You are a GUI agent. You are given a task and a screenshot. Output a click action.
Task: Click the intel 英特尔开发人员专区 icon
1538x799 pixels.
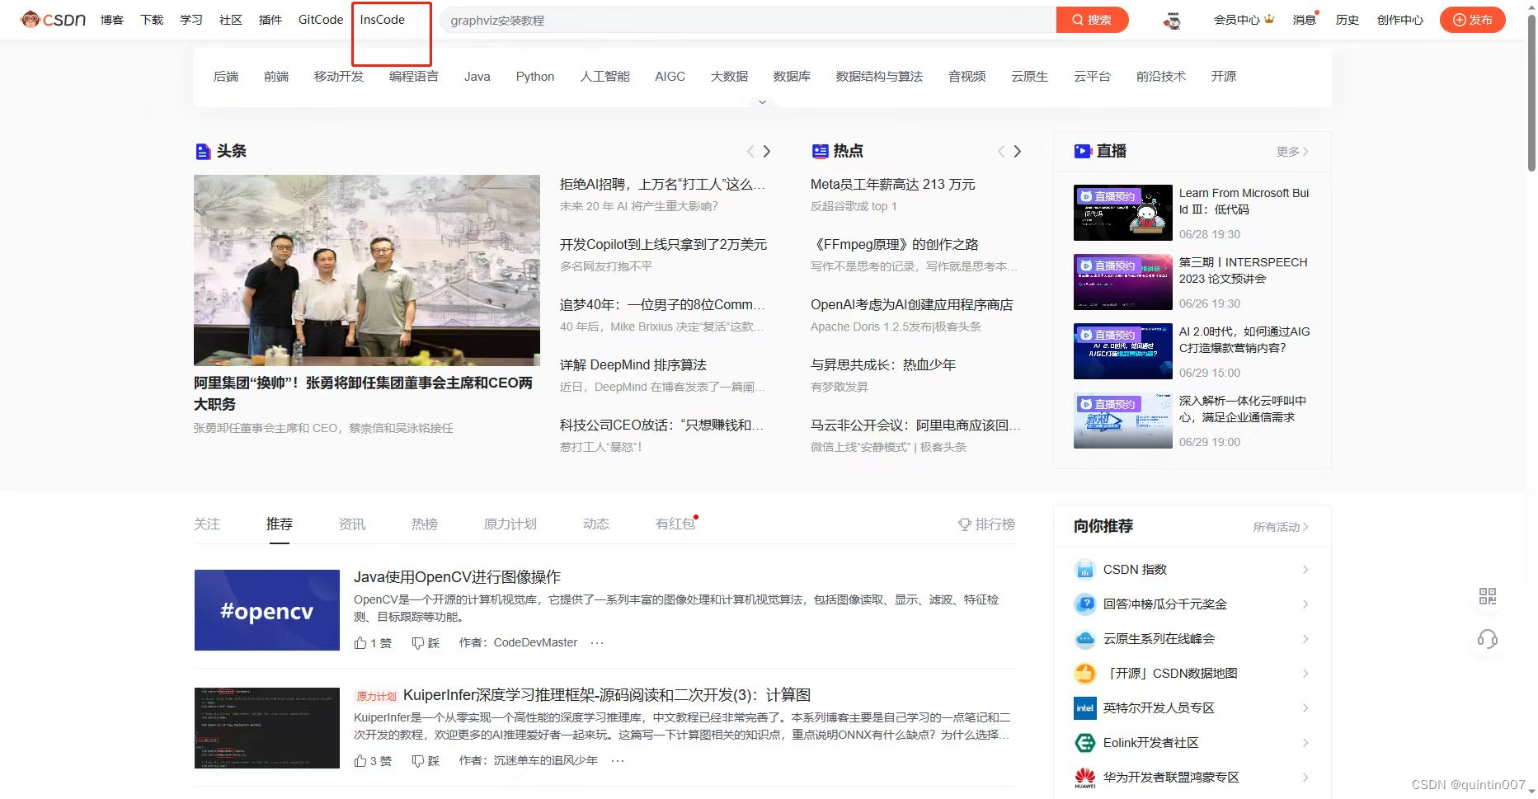pyautogui.click(x=1084, y=708)
